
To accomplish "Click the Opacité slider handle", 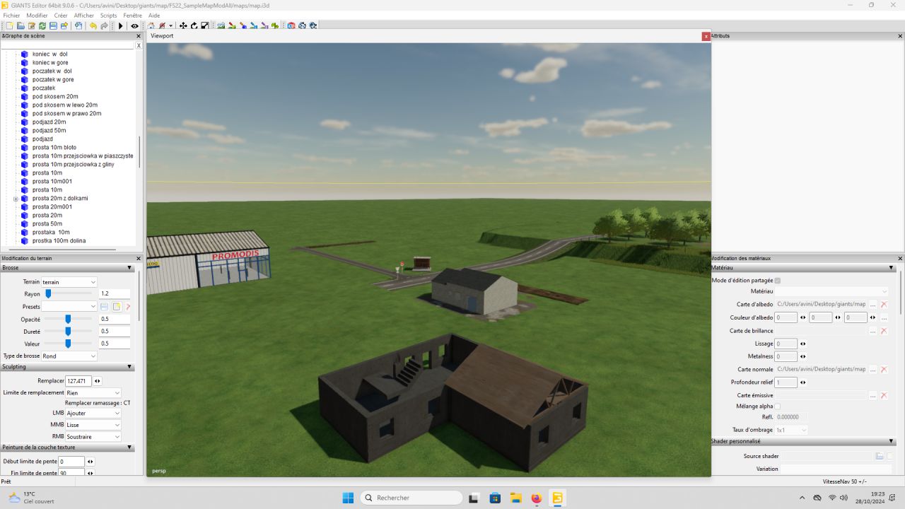I will tap(68, 320).
